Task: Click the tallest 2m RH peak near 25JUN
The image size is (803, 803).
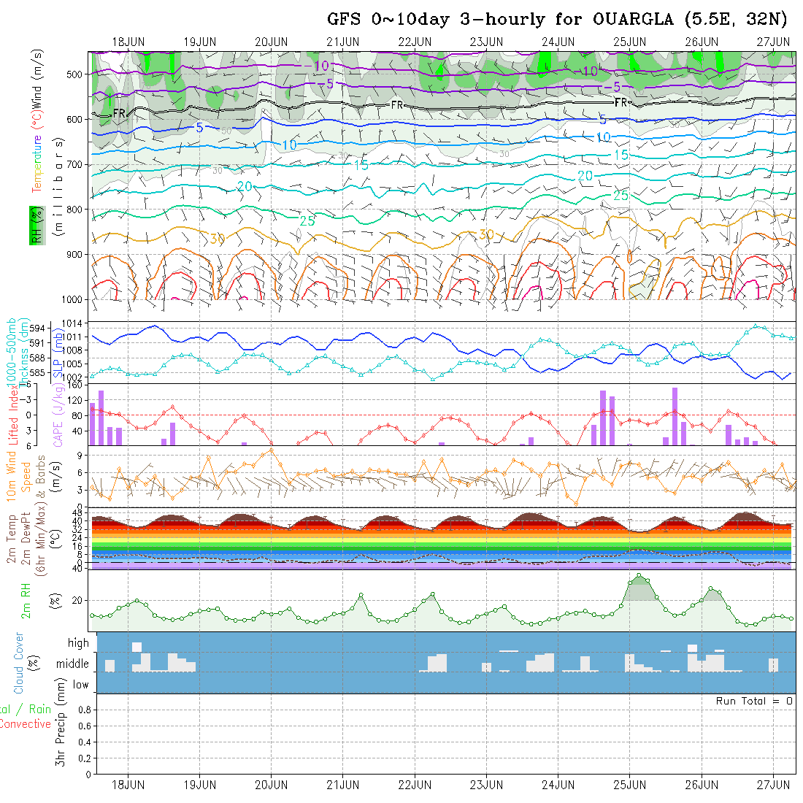Action: (639, 576)
